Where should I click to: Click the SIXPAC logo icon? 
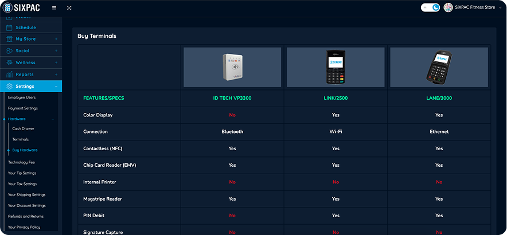coord(7,8)
